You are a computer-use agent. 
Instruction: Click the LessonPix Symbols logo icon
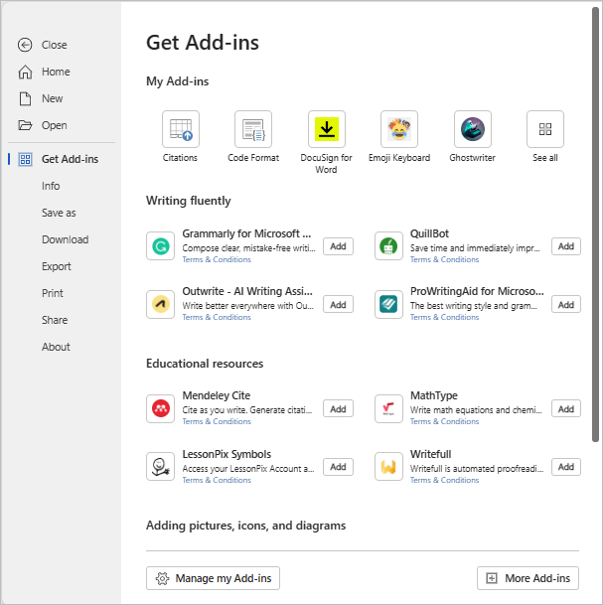(161, 467)
